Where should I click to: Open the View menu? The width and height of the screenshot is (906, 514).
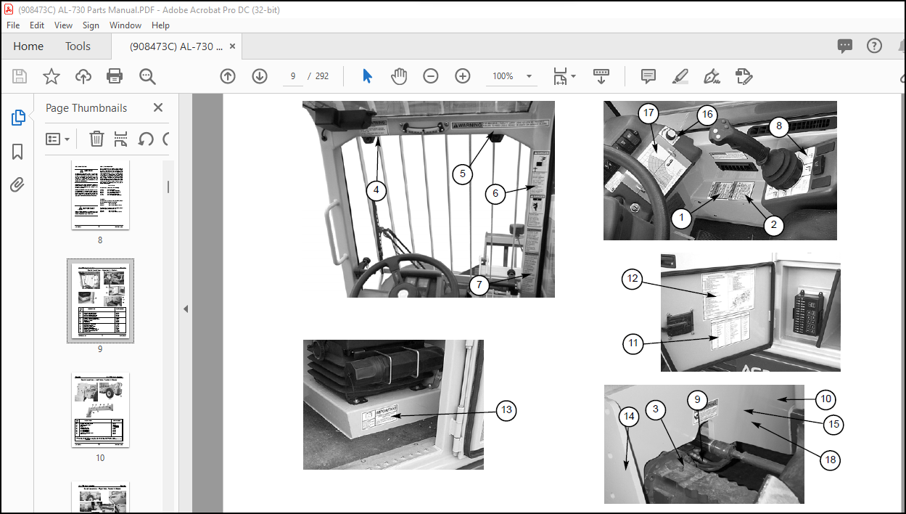coord(64,25)
